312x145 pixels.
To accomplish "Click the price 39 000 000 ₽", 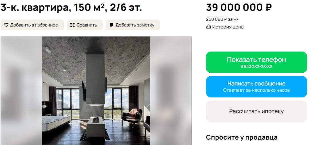I will pos(239,8).
